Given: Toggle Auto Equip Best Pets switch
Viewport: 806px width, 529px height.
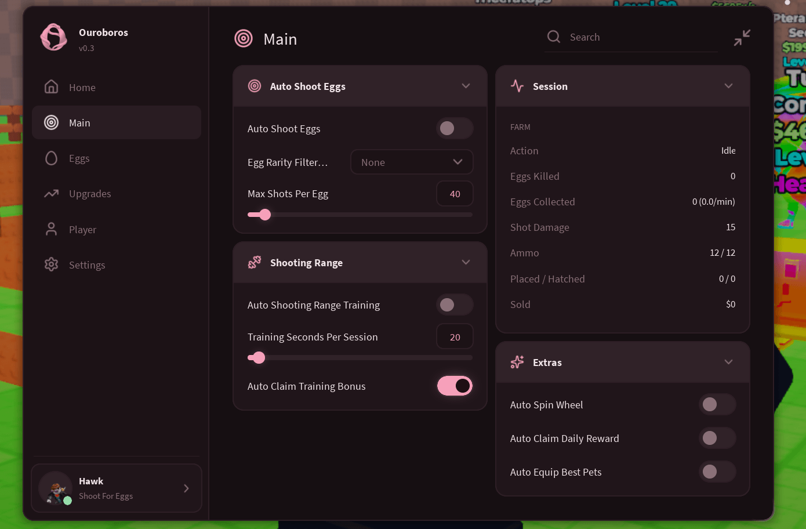Looking at the screenshot, I should [717, 472].
